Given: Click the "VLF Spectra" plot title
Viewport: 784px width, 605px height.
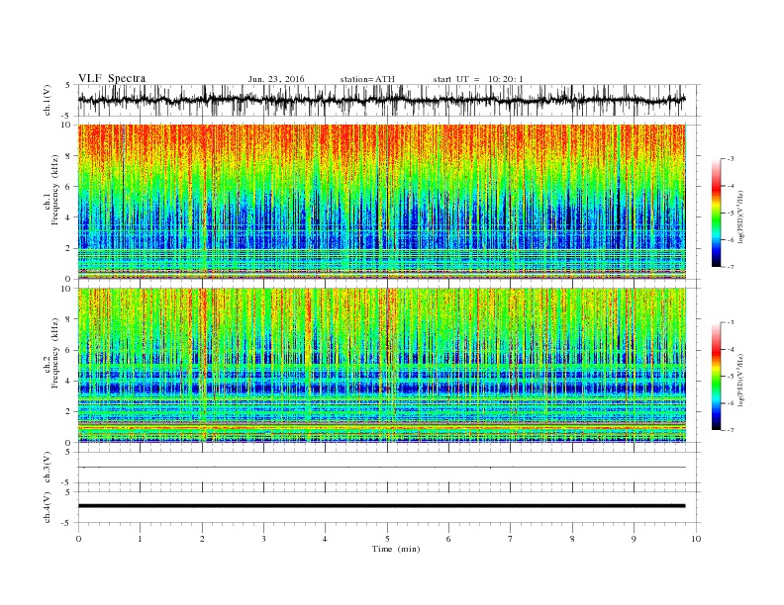Looking at the screenshot, I should (112, 78).
